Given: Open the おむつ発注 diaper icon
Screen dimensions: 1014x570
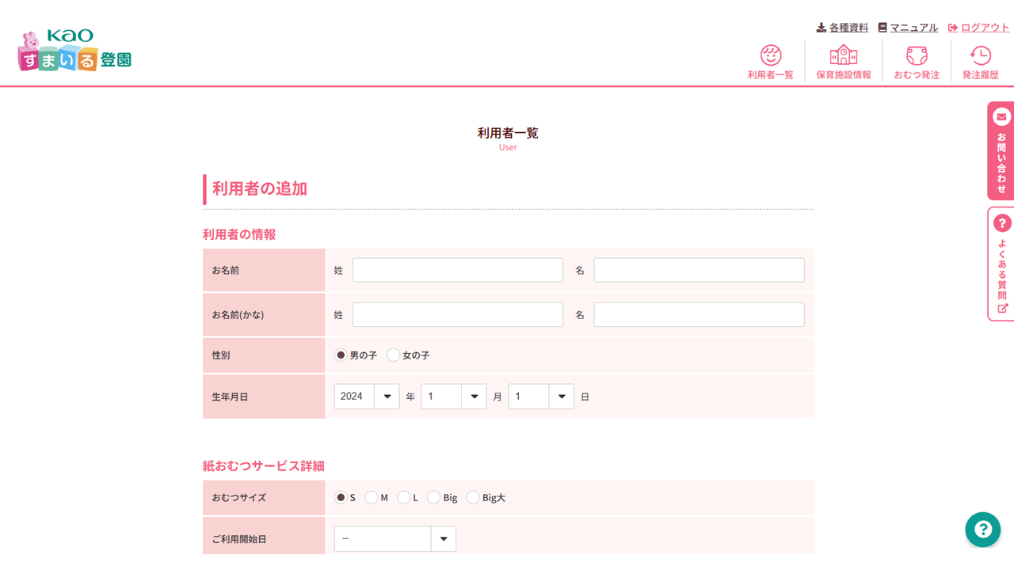Looking at the screenshot, I should tap(917, 55).
